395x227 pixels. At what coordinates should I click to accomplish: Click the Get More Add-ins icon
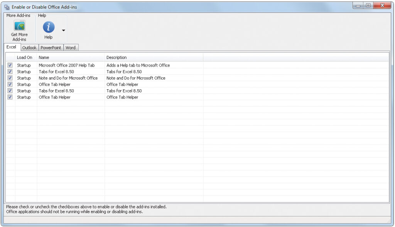[x=19, y=26]
